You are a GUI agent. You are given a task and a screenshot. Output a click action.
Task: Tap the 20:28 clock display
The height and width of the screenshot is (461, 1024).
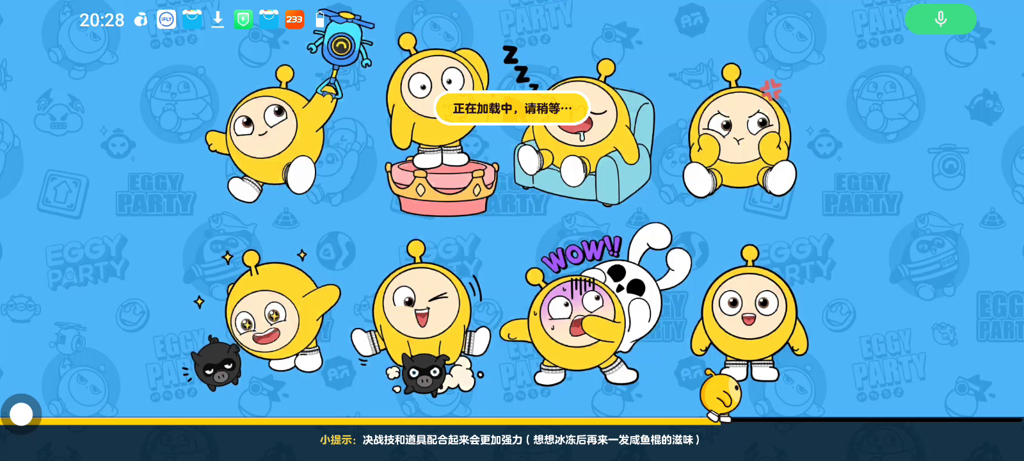102,20
